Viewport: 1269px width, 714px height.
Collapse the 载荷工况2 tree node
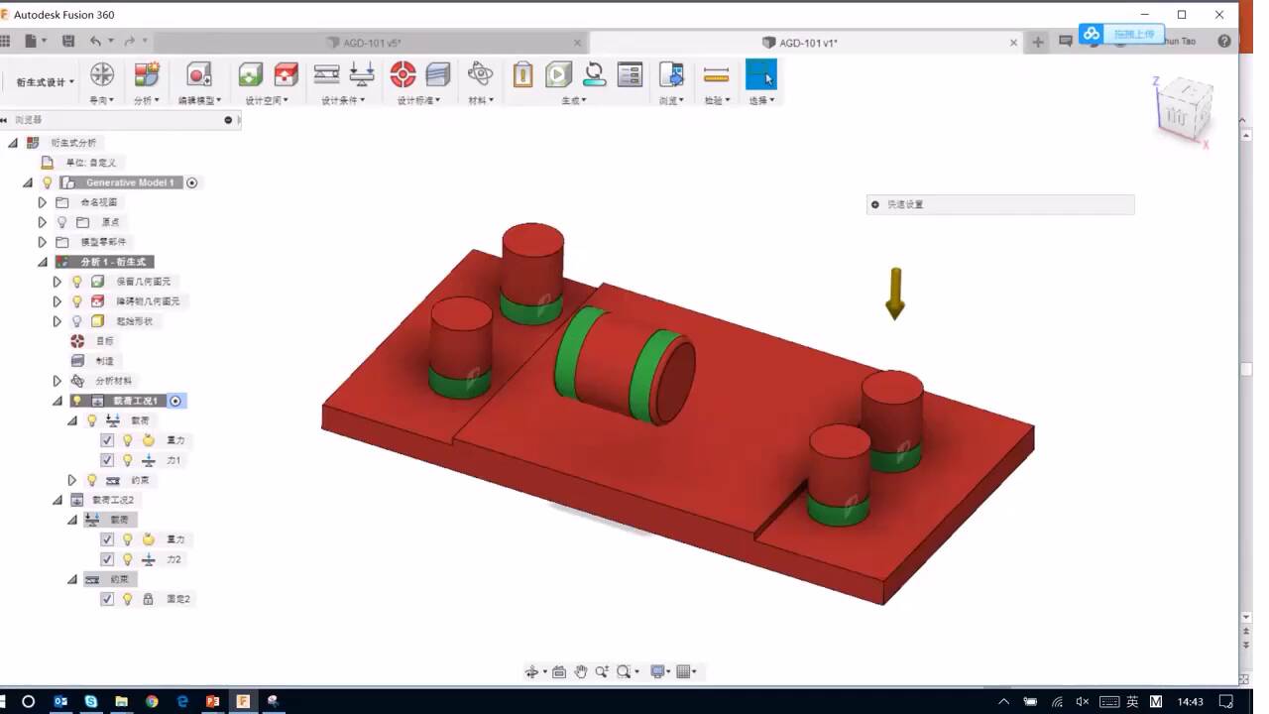tap(58, 500)
